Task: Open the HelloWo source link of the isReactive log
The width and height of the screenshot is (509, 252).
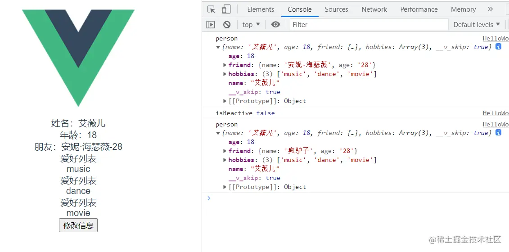Action: 495,113
